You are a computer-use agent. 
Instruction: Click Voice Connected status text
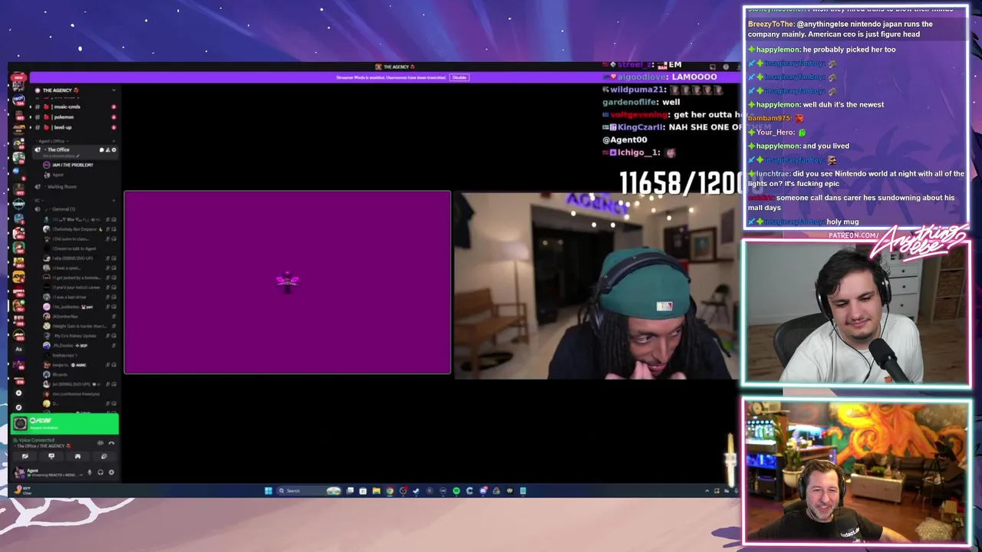click(x=36, y=440)
